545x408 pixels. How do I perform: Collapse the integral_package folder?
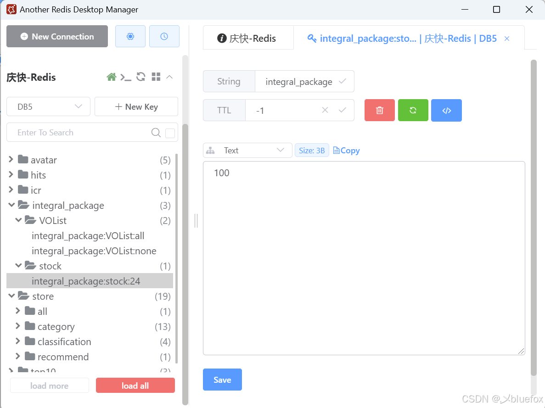(11, 205)
